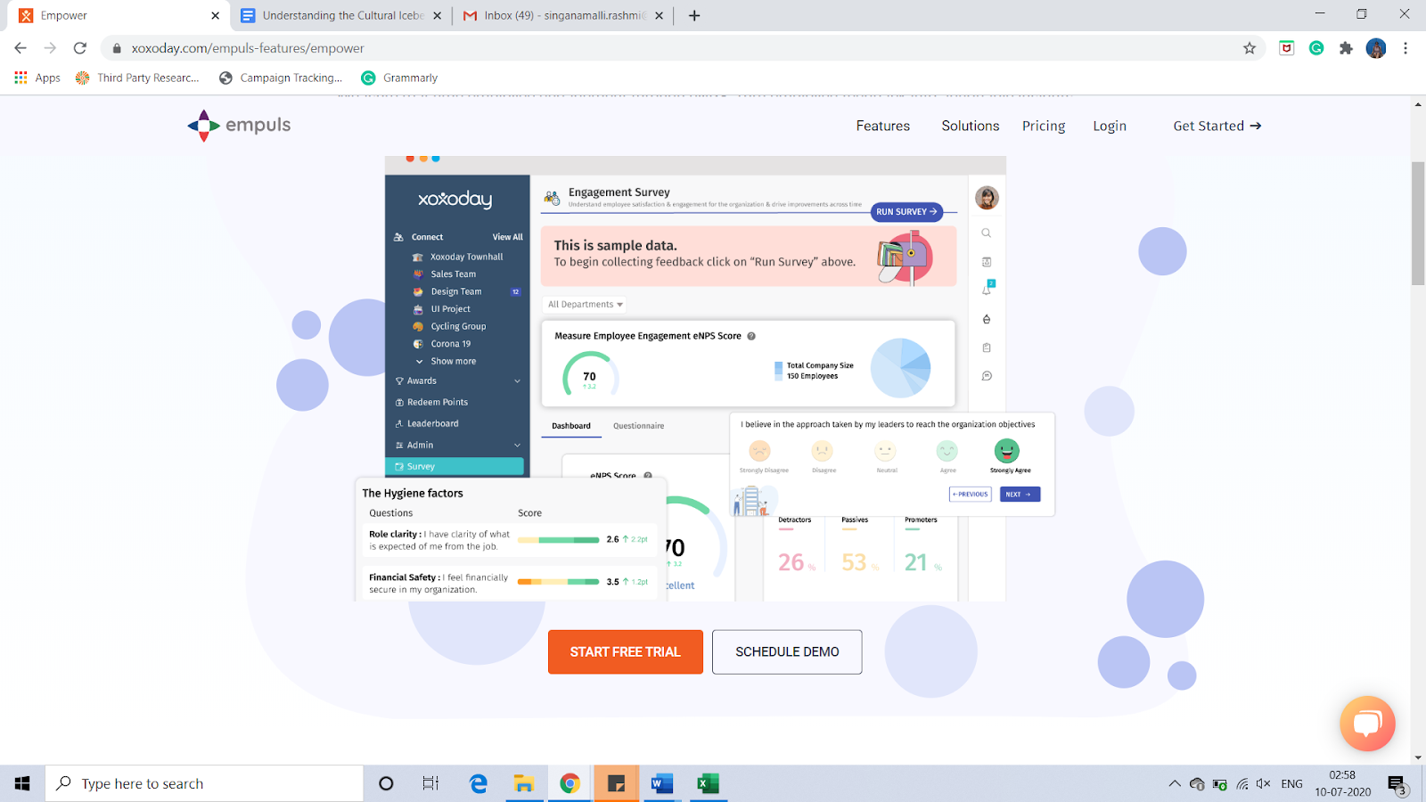Close the Gmail Inbox tab
1426x802 pixels.
659,15
